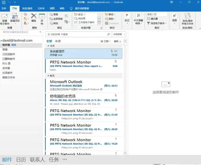Open the Microsoft Outlook 测试消息 email
Image resolution: width=201 pixels, height=165 pixels.
pyautogui.click(x=83, y=85)
